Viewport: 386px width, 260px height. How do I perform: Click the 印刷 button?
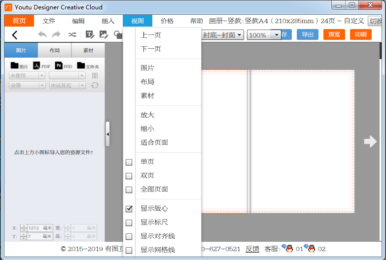[361, 34]
